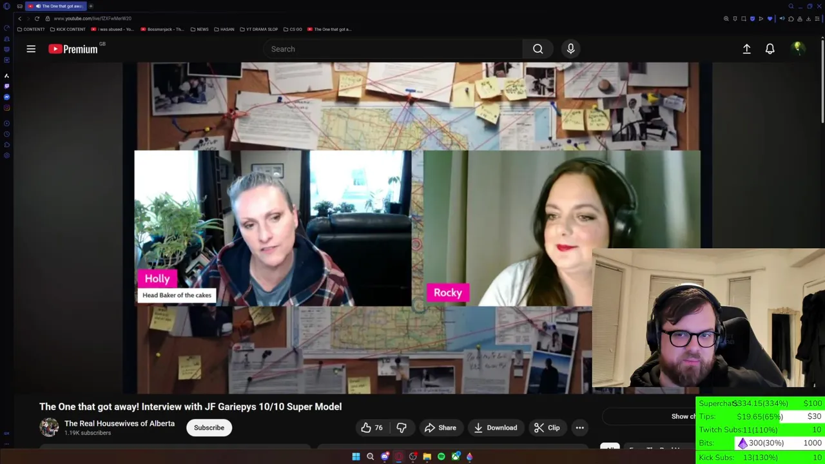Viewport: 825px width, 464px height.
Task: Open the YouTube account avatar menu
Action: 797,49
